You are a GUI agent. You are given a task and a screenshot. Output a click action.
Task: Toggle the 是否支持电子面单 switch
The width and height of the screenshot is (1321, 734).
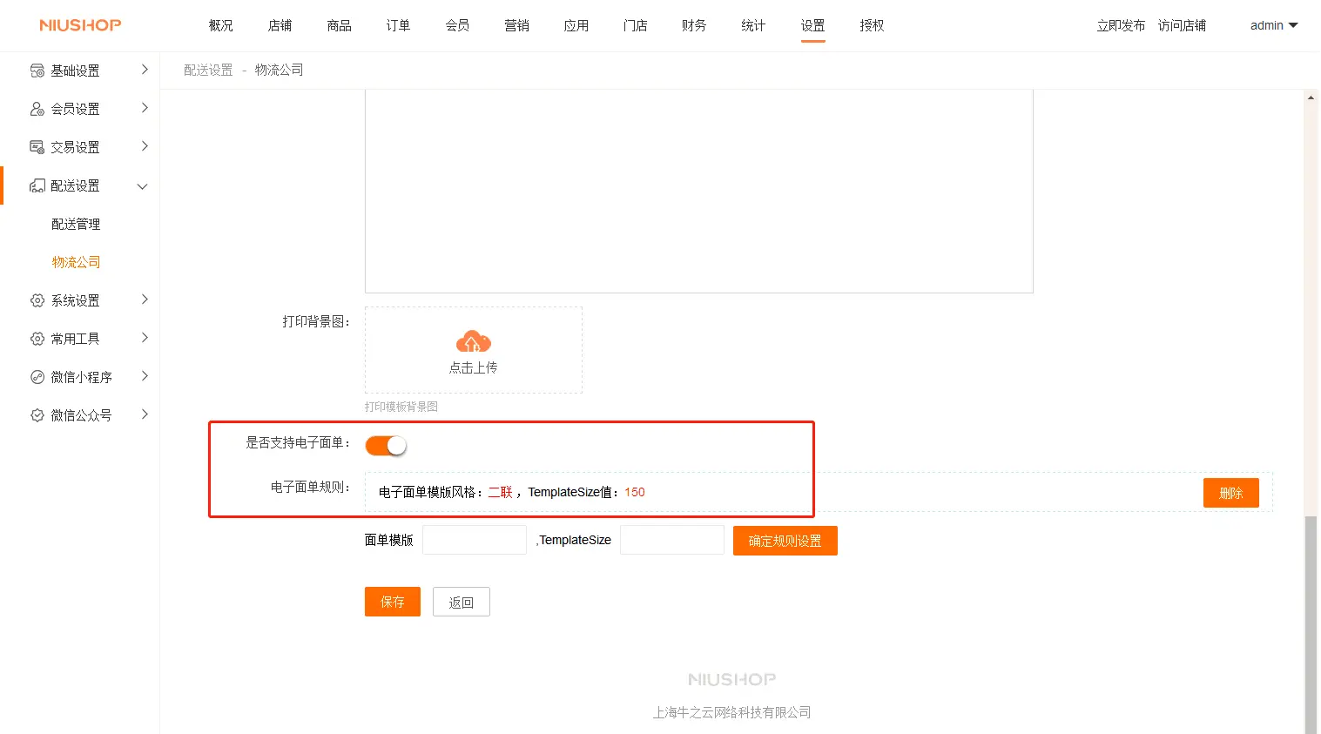386,446
